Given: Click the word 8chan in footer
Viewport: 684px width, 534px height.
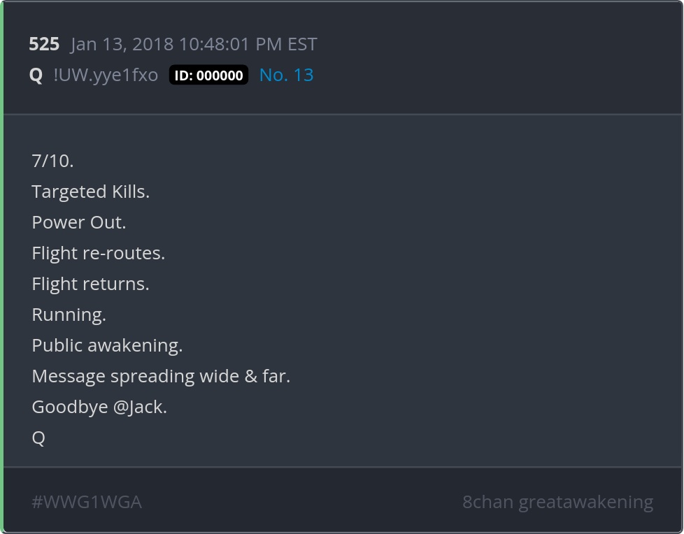Looking at the screenshot, I should point(487,502).
